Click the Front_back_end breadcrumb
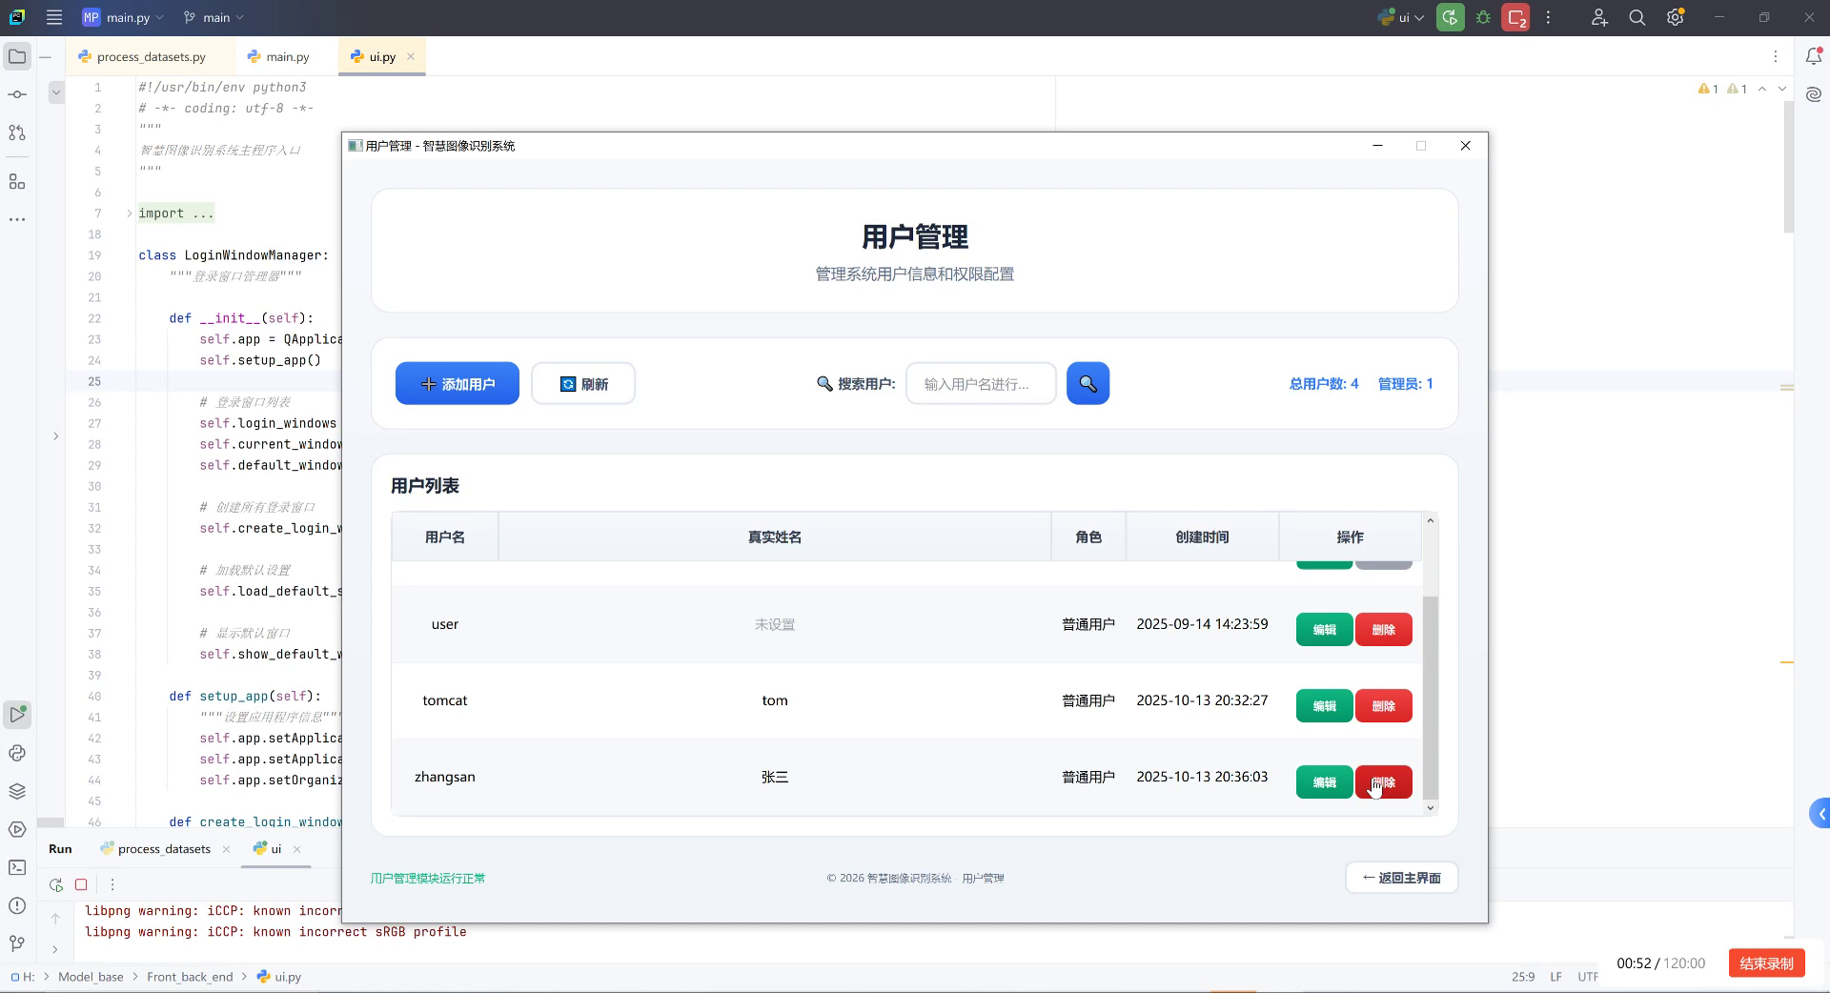1830x993 pixels. pyautogui.click(x=190, y=977)
